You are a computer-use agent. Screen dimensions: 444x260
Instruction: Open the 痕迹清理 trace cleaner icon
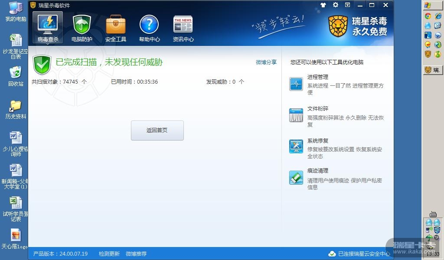[x=296, y=177]
